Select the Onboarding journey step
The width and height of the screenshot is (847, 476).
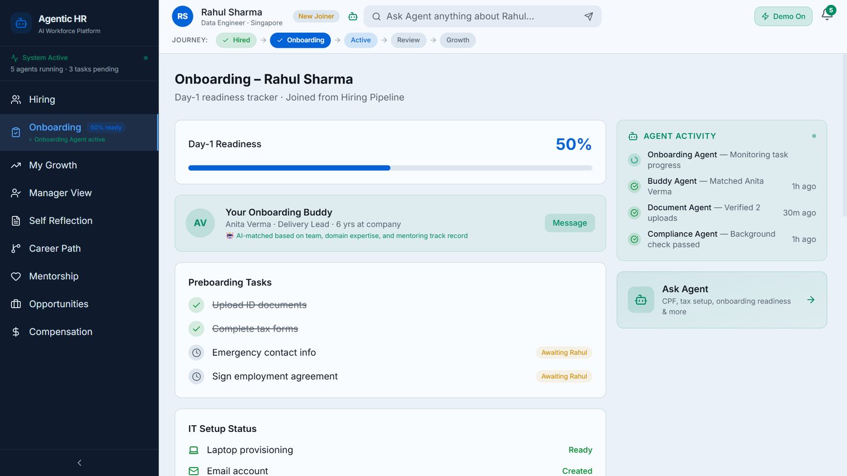(300, 41)
